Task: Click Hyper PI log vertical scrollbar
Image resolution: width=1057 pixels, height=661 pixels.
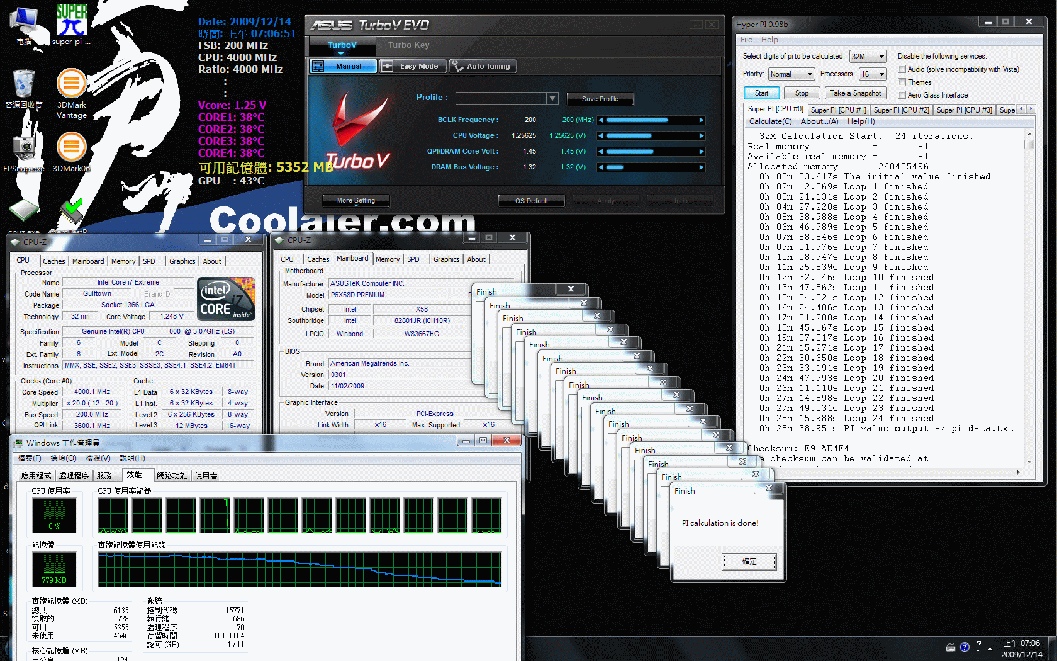Action: pos(1029,297)
